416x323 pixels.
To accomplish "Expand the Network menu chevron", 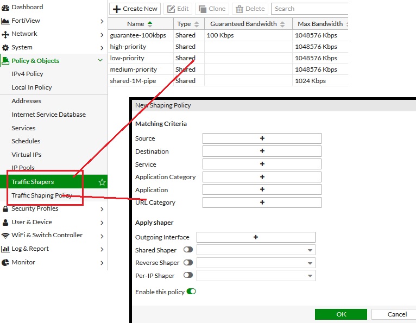I will click(x=102, y=35).
